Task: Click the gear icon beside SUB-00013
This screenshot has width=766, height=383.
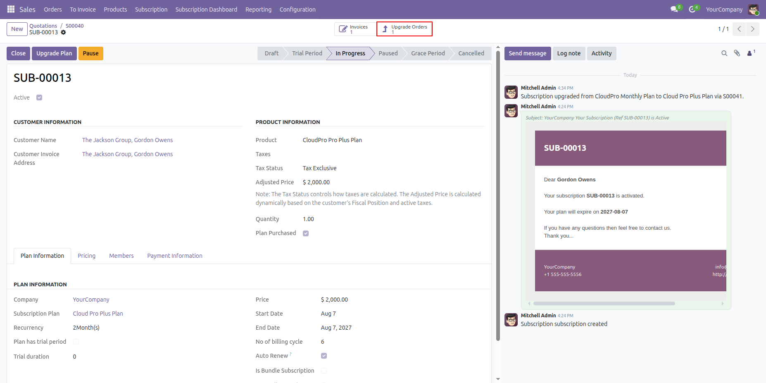Action: pyautogui.click(x=63, y=32)
